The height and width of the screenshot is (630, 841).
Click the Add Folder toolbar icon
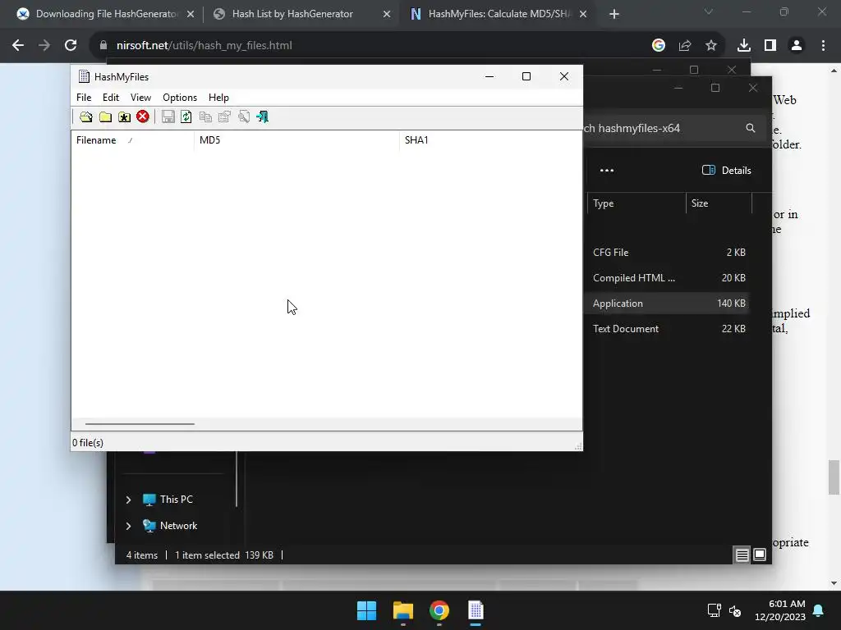(x=105, y=116)
